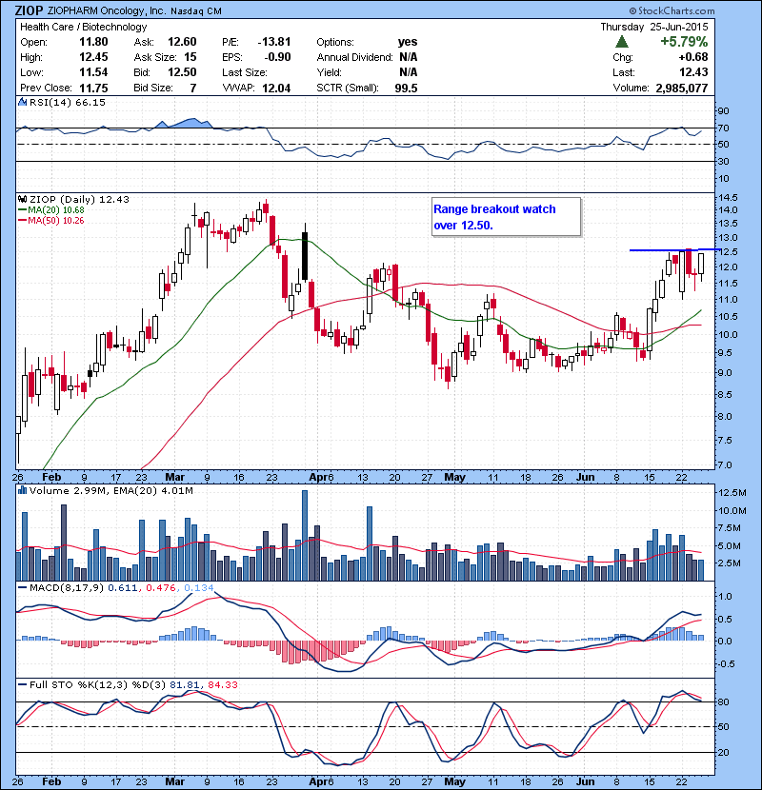Click the MACD legend line marker
Screen dimensions: 762x790
point(22,587)
